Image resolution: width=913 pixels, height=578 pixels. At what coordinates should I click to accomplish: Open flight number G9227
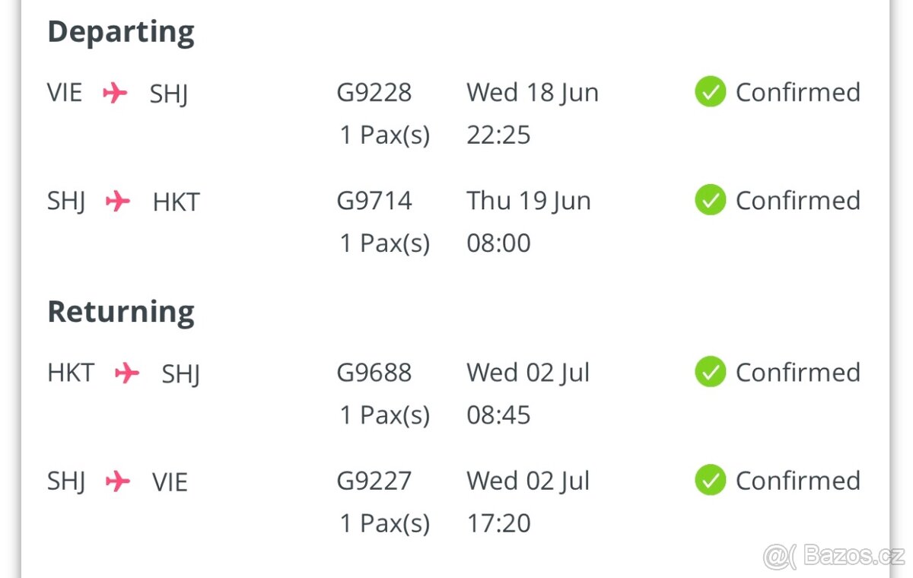click(x=374, y=481)
